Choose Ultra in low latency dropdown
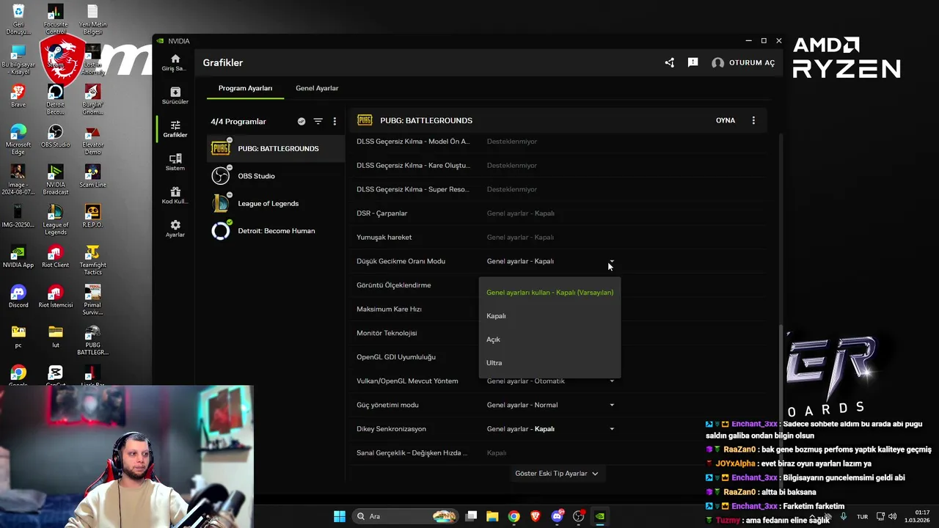This screenshot has width=939, height=528. (x=549, y=363)
